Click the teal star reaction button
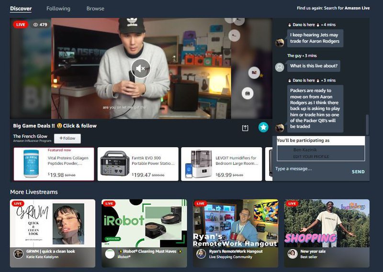The height and width of the screenshot is (272, 383). (263, 127)
